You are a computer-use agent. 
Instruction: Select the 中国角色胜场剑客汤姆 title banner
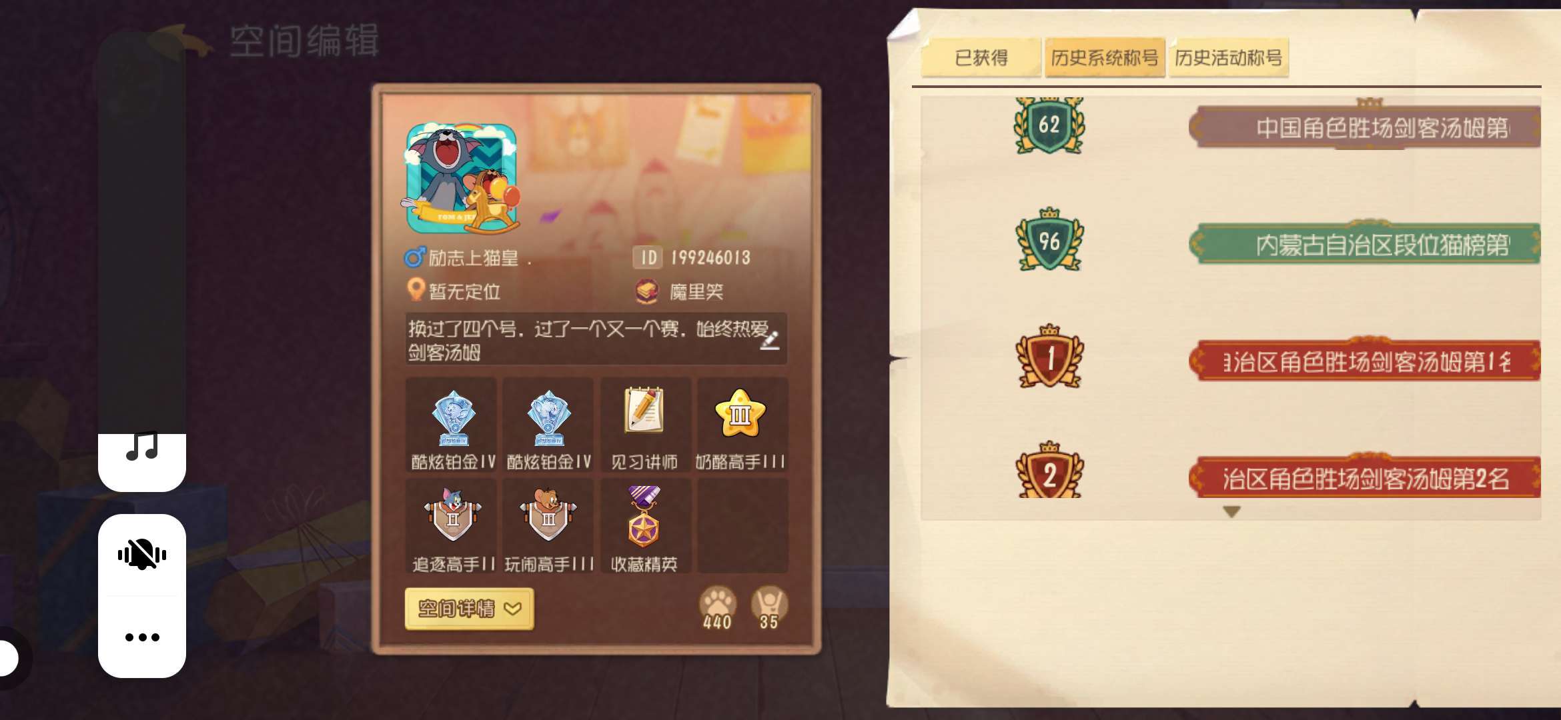[x=1365, y=127]
